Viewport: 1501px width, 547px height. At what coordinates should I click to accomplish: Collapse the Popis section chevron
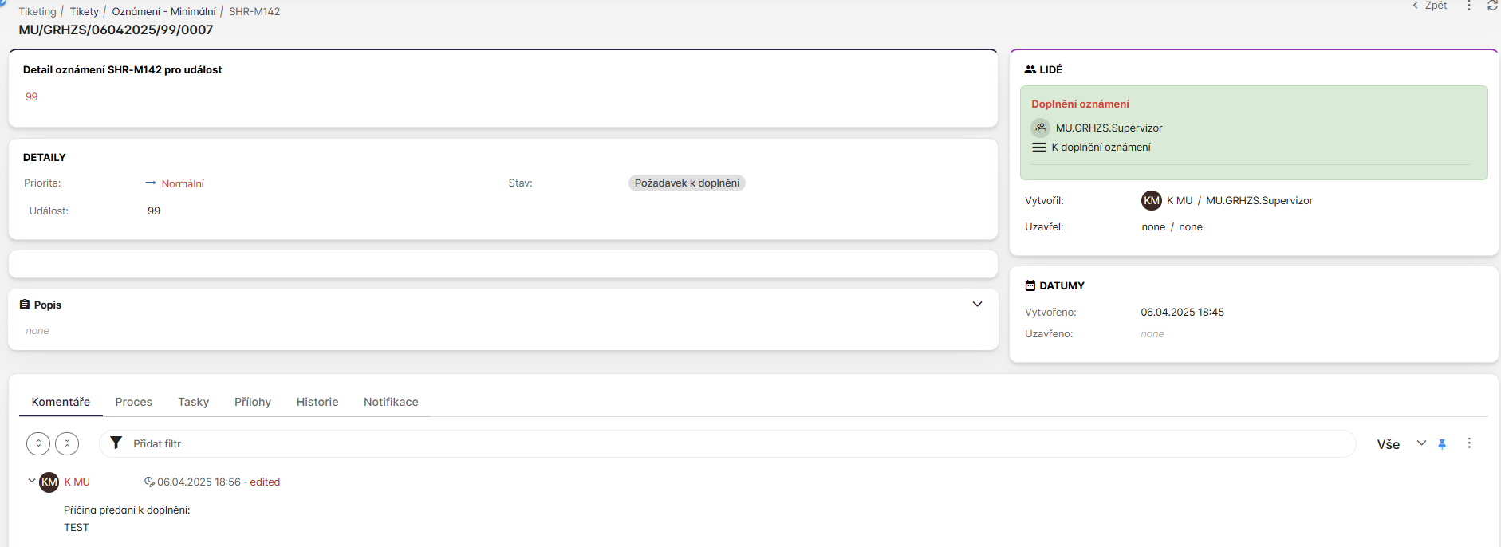pyautogui.click(x=977, y=305)
